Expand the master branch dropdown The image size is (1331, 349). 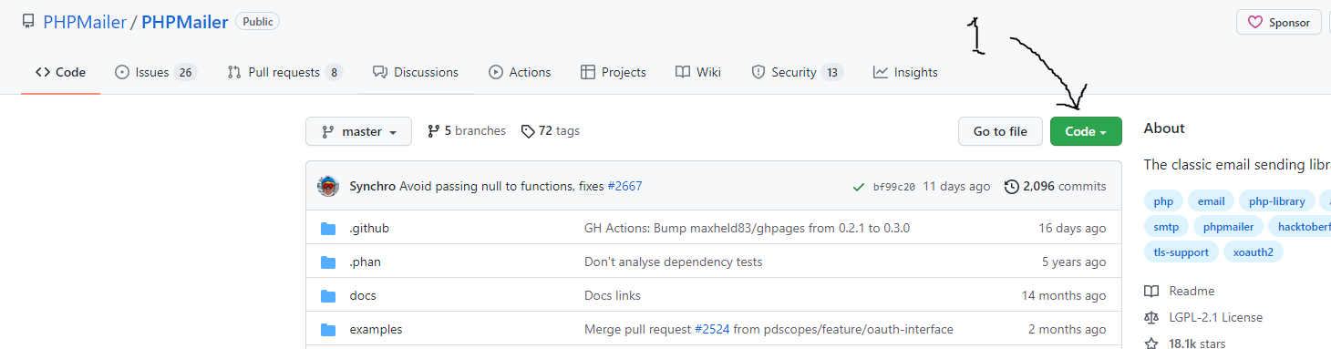358,131
